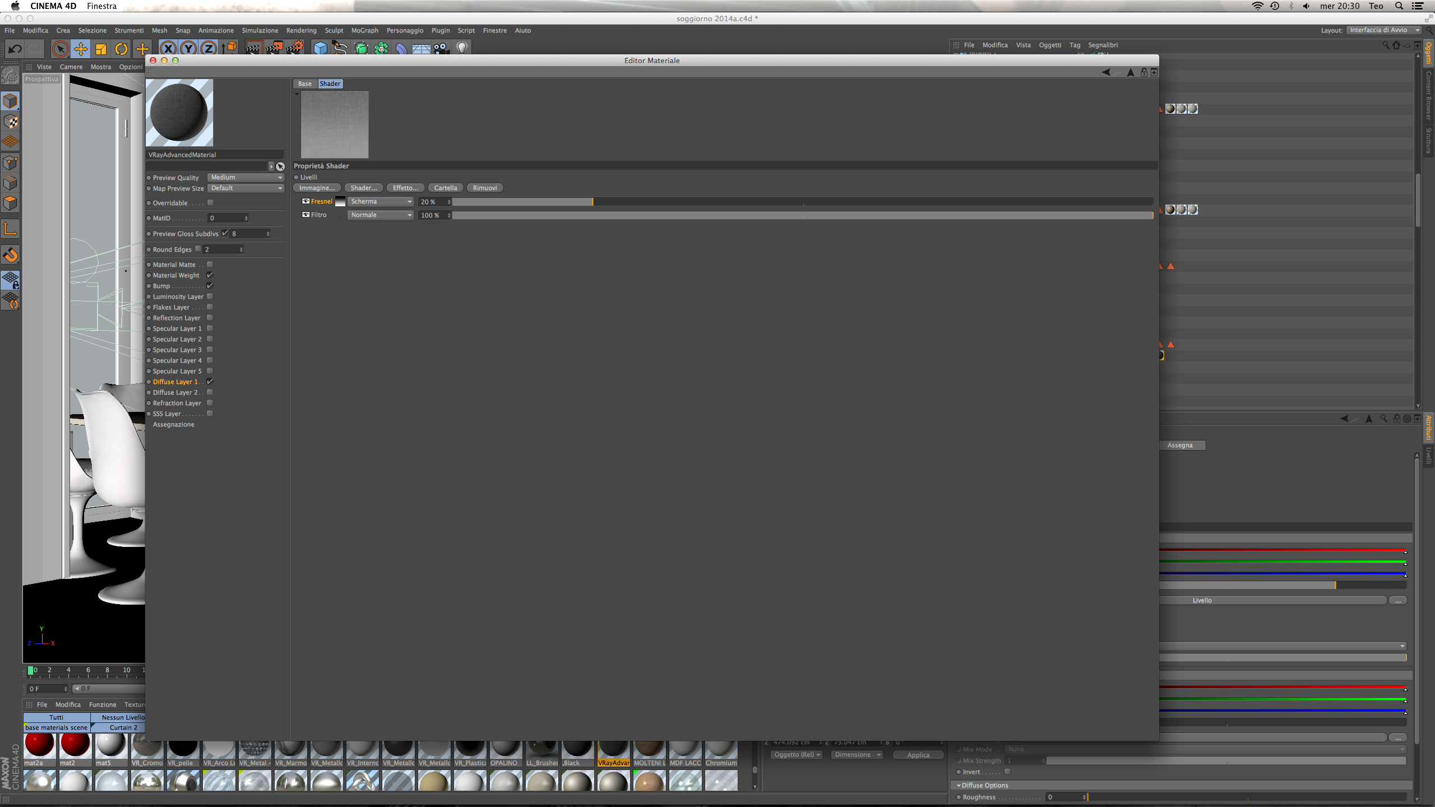Open the Preview Quality dropdown
Image resolution: width=1435 pixels, height=807 pixels.
tap(246, 178)
